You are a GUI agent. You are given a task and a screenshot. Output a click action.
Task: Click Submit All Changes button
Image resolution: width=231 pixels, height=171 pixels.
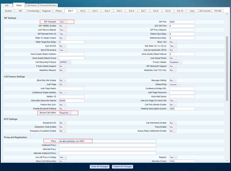pyautogui.click(x=122, y=167)
